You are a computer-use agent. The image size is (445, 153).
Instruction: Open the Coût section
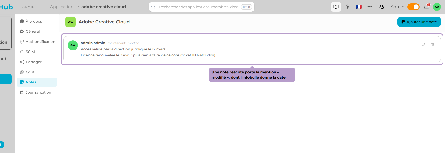click(x=37, y=72)
